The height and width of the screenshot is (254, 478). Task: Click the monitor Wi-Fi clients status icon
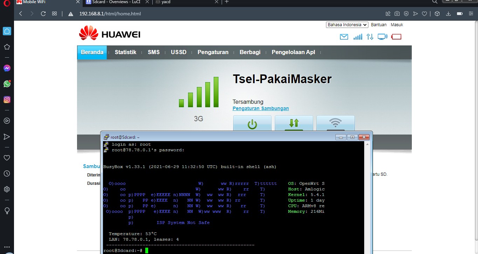coord(383,37)
